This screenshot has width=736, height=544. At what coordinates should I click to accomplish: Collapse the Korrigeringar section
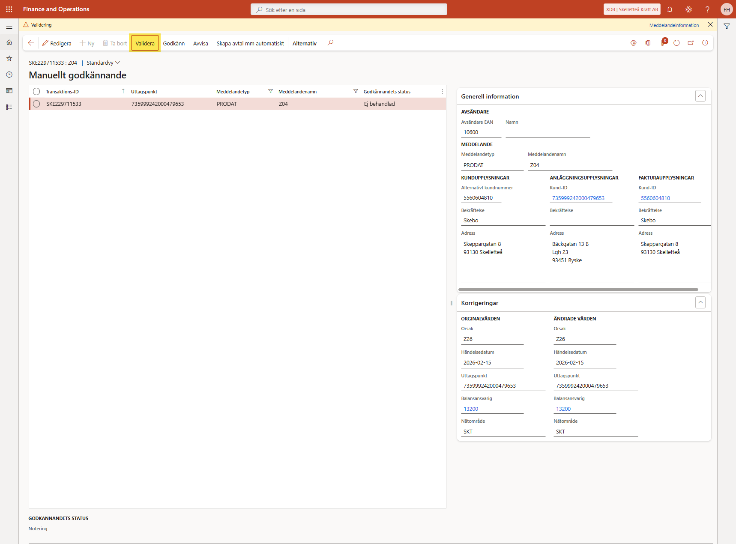point(700,302)
